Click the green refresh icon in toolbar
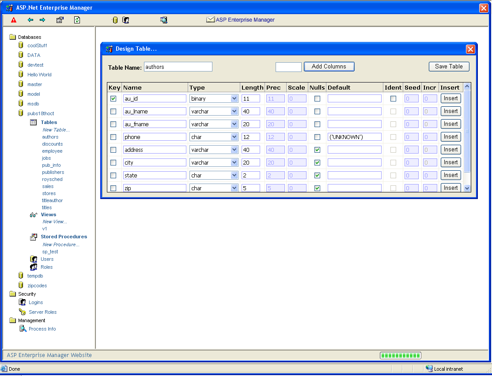This screenshot has width=492, height=376. click(x=77, y=20)
